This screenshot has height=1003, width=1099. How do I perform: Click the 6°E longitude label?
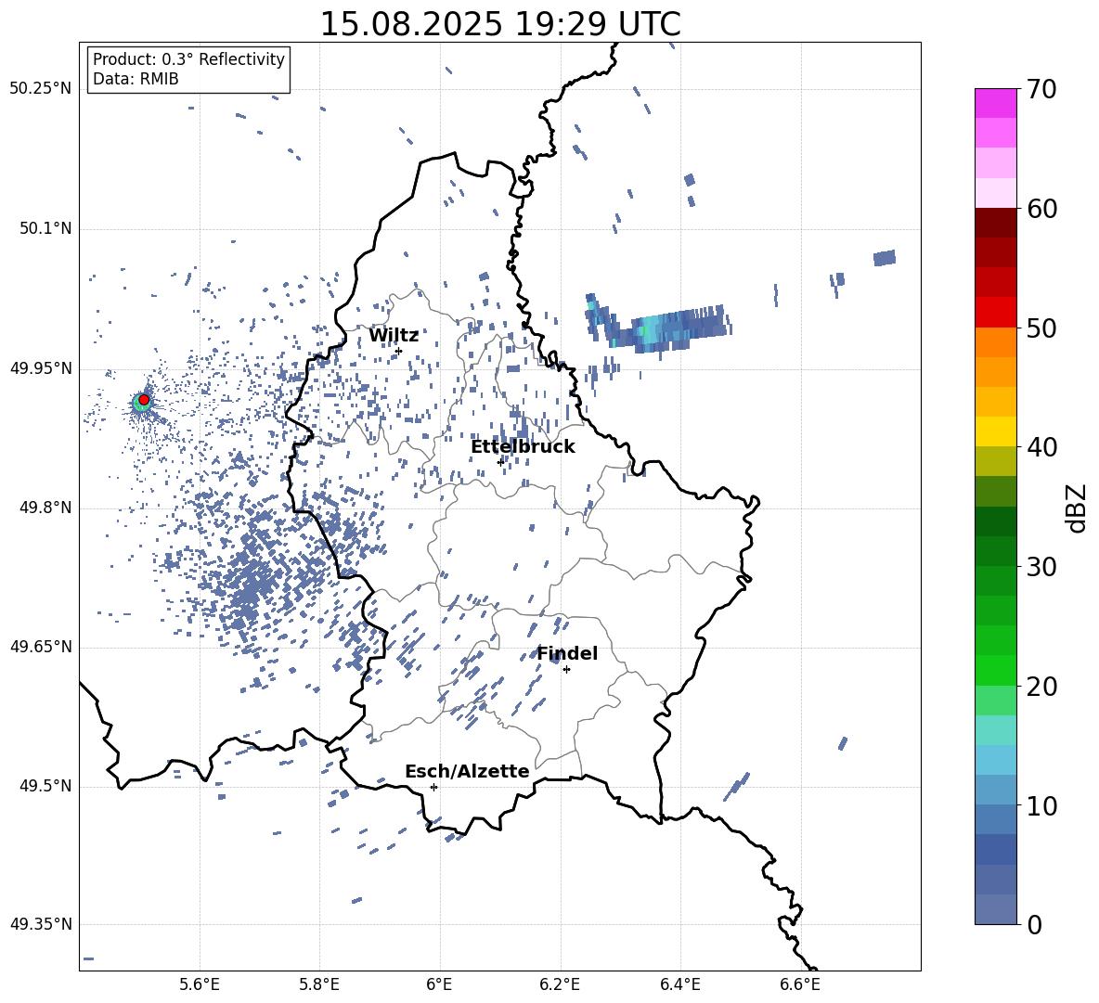(439, 984)
